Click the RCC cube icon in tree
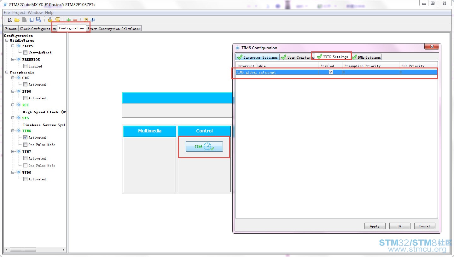Screen dimensions: 454x257 coord(19,105)
